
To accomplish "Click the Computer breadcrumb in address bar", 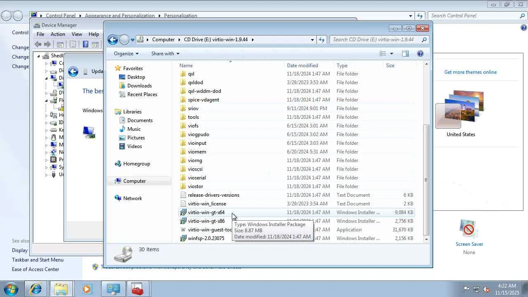I will click(163, 40).
